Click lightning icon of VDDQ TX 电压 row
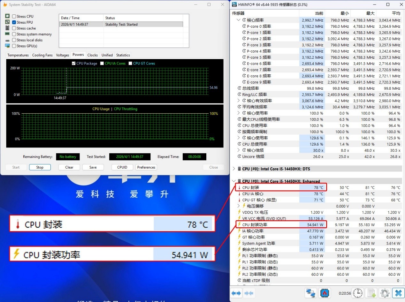Image resolution: width=405 pixels, height=302 pixels. click(239, 212)
